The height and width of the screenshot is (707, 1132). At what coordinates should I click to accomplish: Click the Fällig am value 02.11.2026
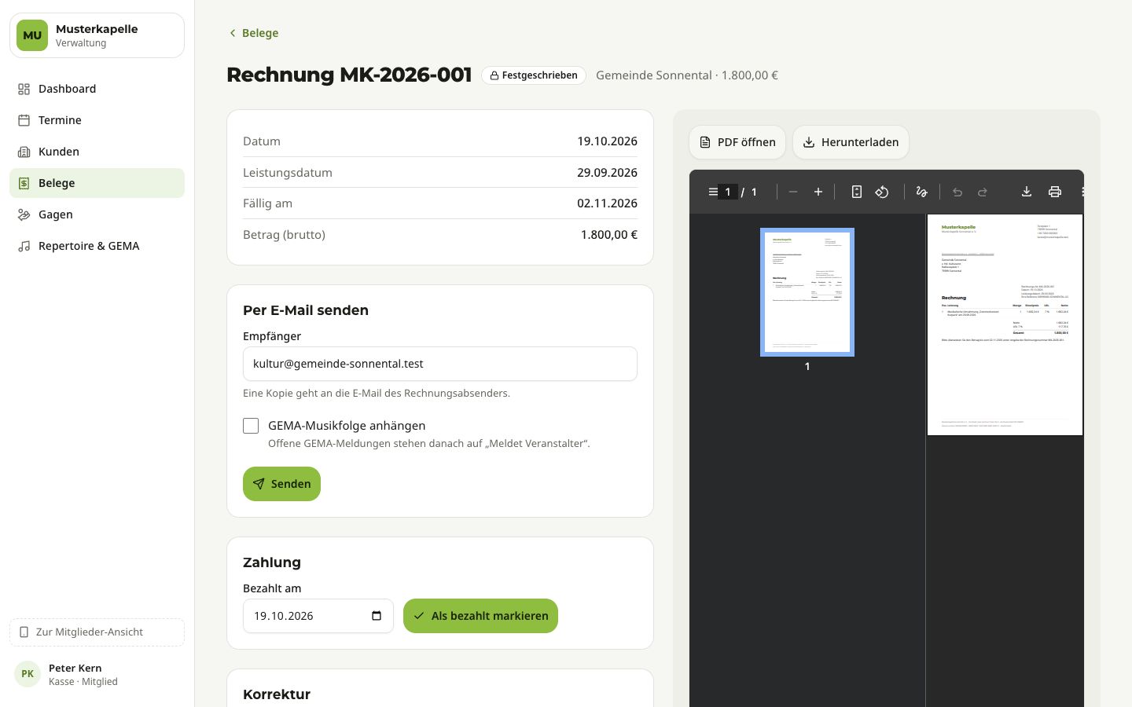pos(607,203)
